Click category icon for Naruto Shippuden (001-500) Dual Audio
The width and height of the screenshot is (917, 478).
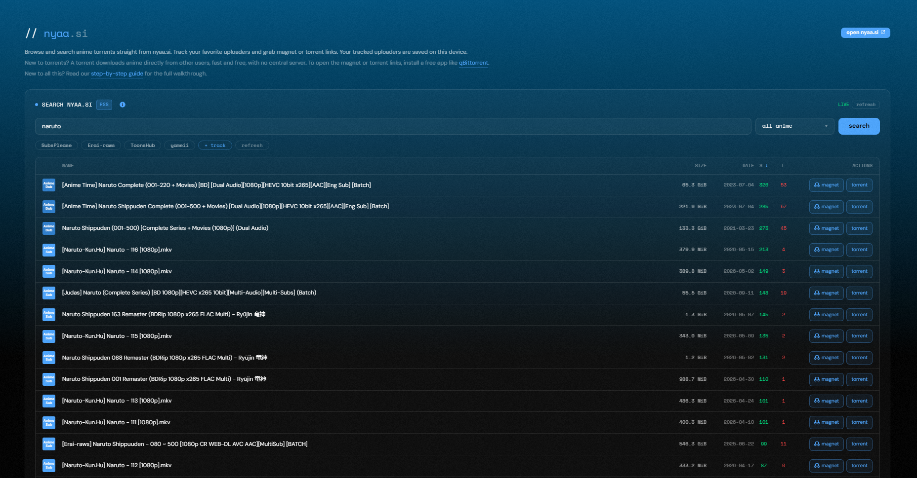click(x=49, y=228)
